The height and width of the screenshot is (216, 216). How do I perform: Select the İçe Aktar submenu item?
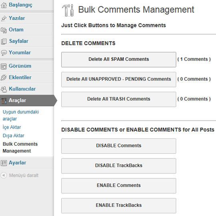tap(12, 127)
